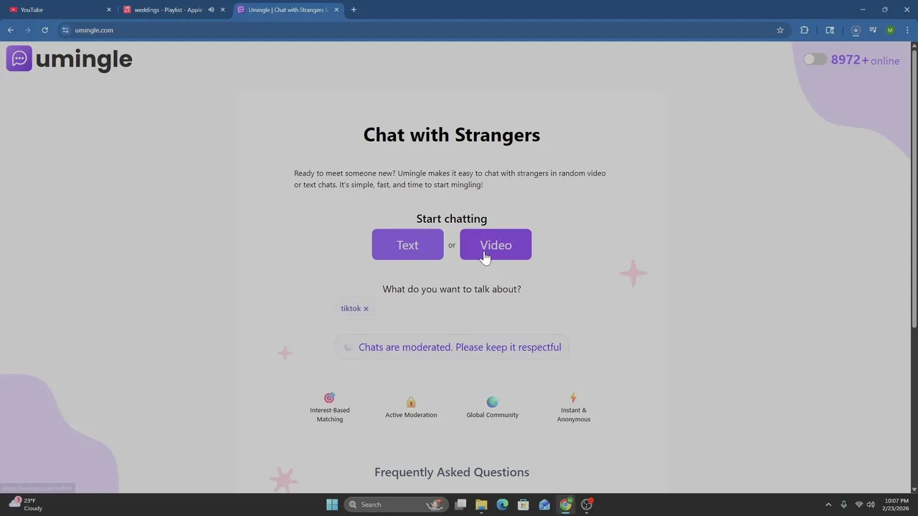Click the Global Community globe icon
This screenshot has width=918, height=516.
pyautogui.click(x=492, y=402)
